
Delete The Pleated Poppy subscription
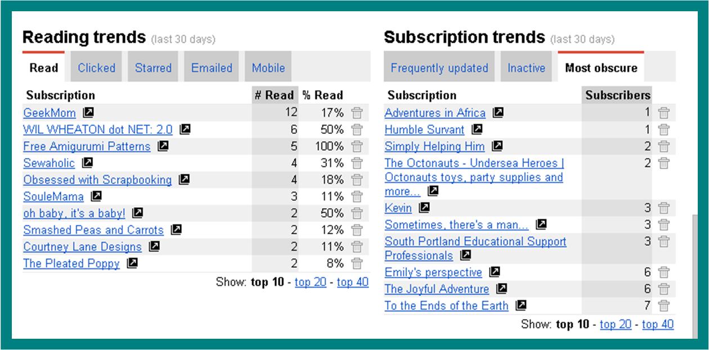click(356, 263)
